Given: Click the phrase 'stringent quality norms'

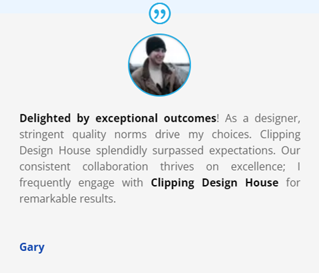Looking at the screenshot, I should (x=83, y=135).
